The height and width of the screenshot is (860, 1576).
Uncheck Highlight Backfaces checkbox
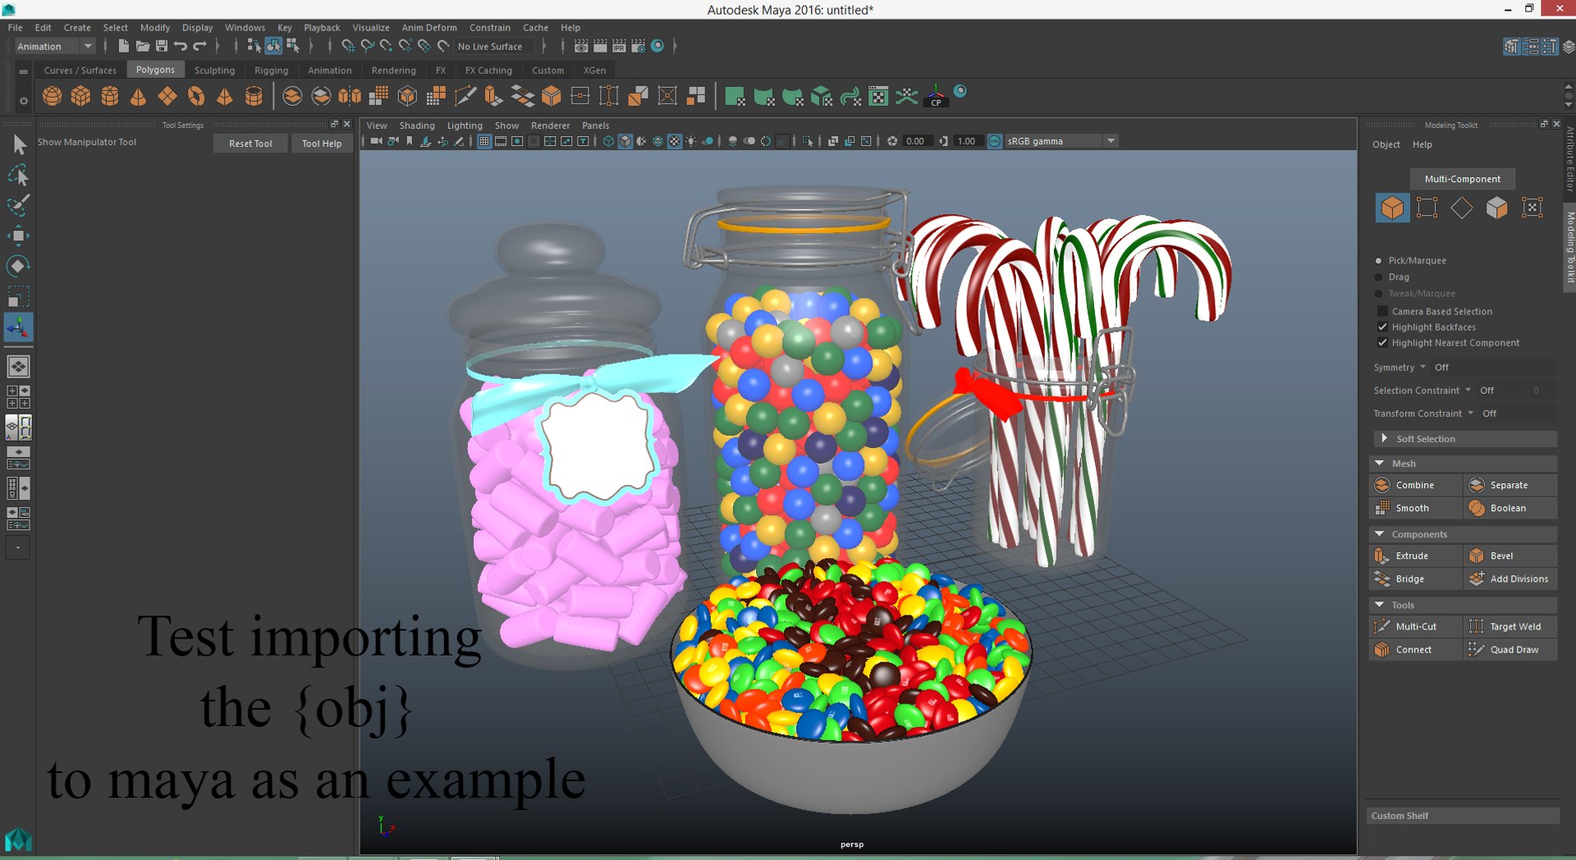pyautogui.click(x=1382, y=327)
